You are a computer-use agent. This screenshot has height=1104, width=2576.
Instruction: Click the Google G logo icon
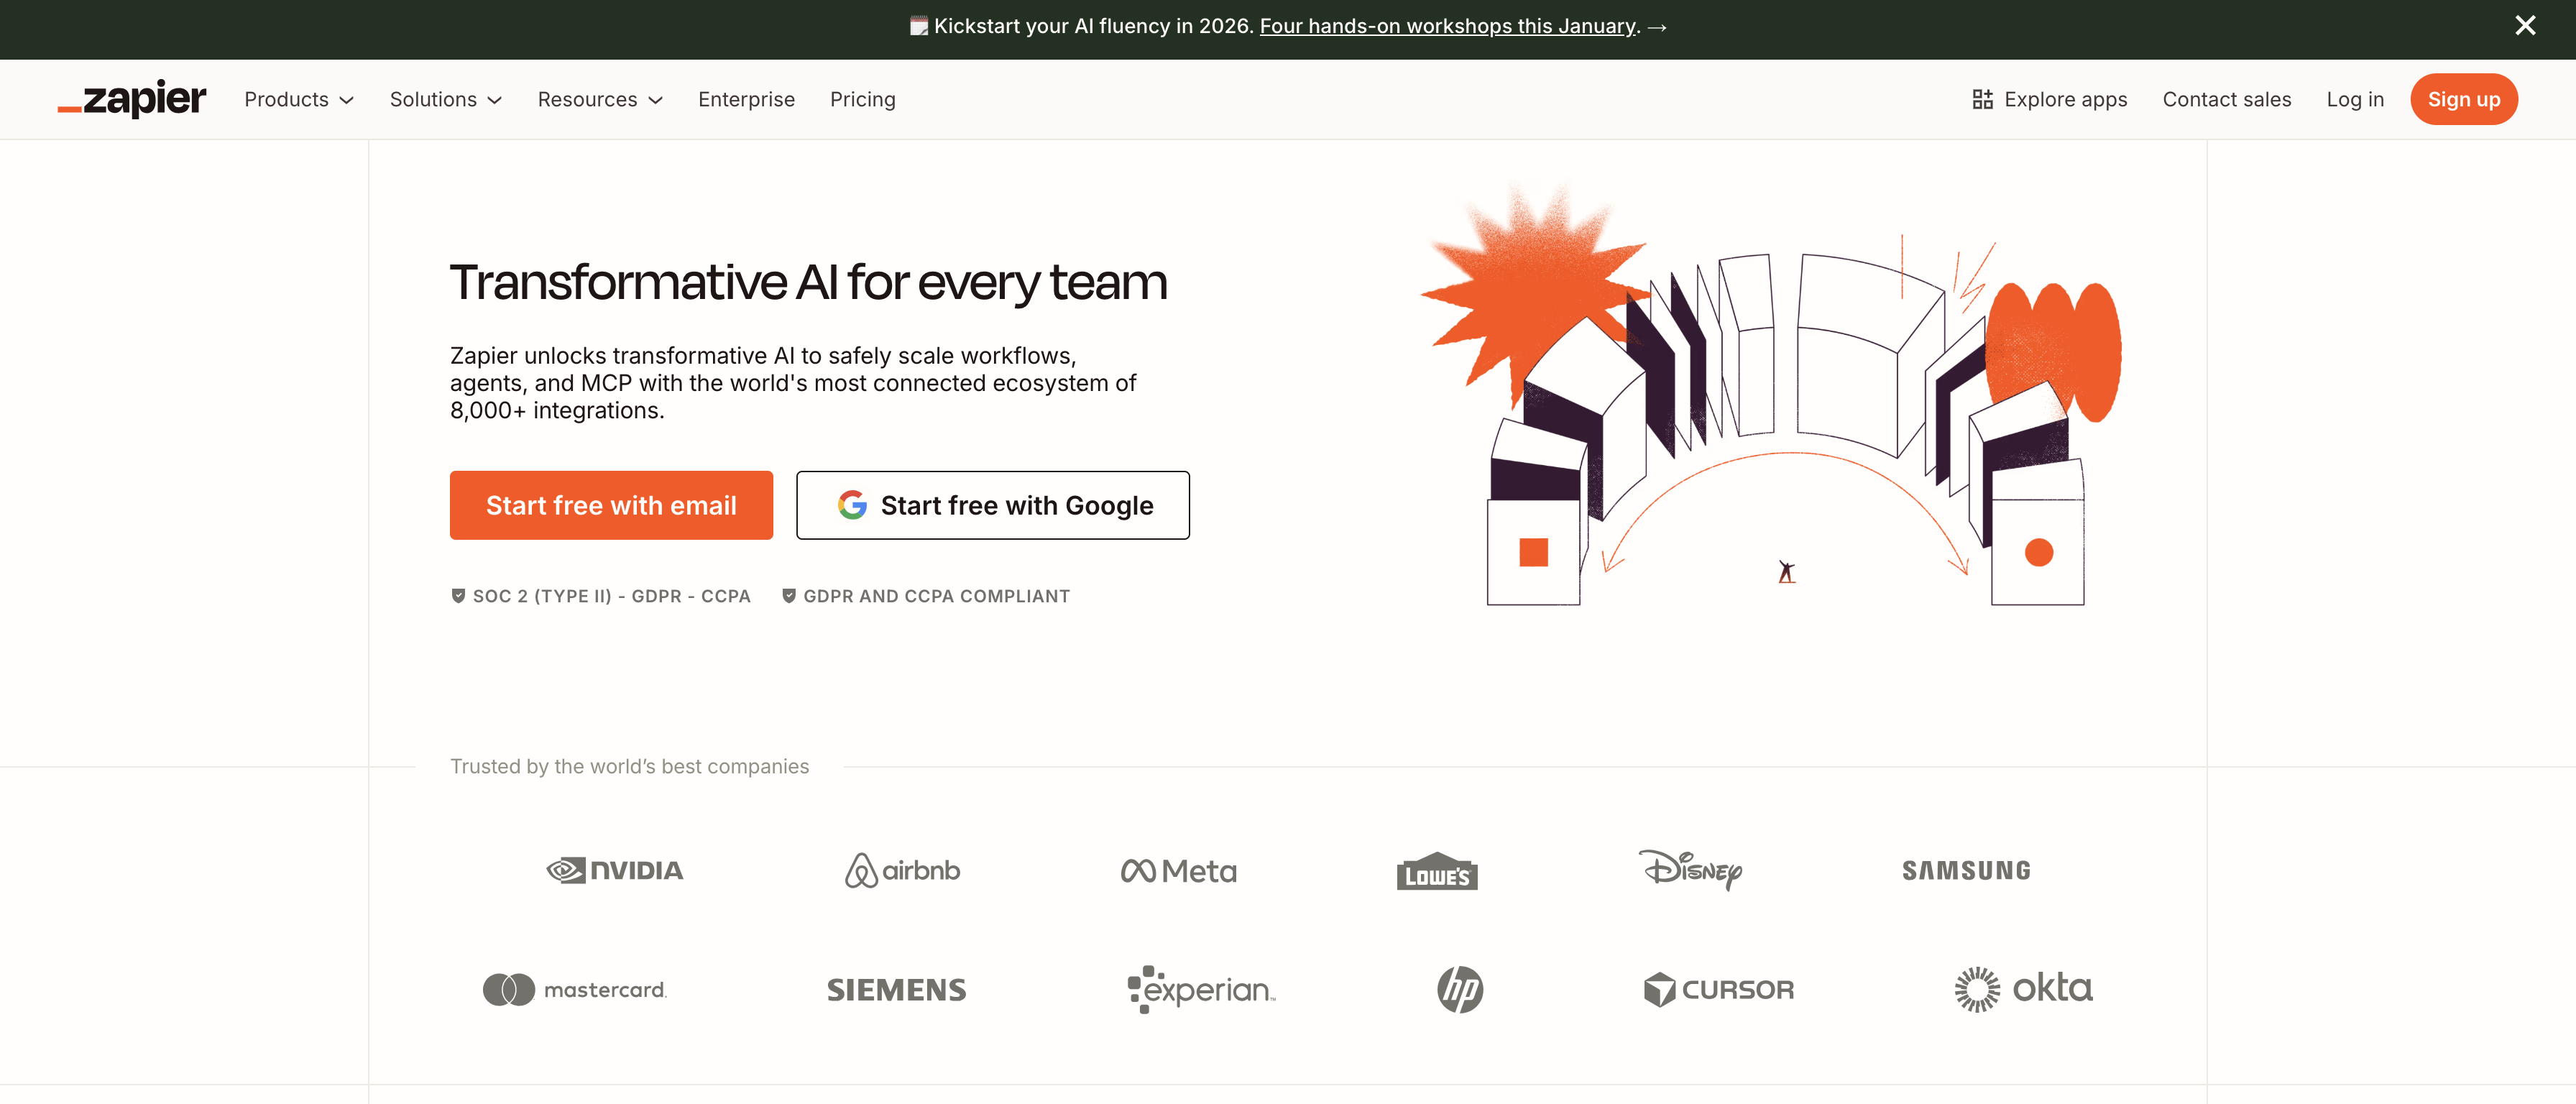pos(852,505)
